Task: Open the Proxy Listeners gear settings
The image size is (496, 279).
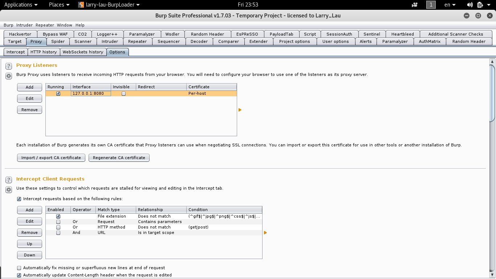Action: [x=9, y=76]
